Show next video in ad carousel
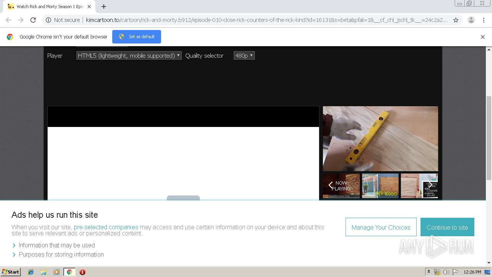This screenshot has height=277, width=492. (430, 185)
